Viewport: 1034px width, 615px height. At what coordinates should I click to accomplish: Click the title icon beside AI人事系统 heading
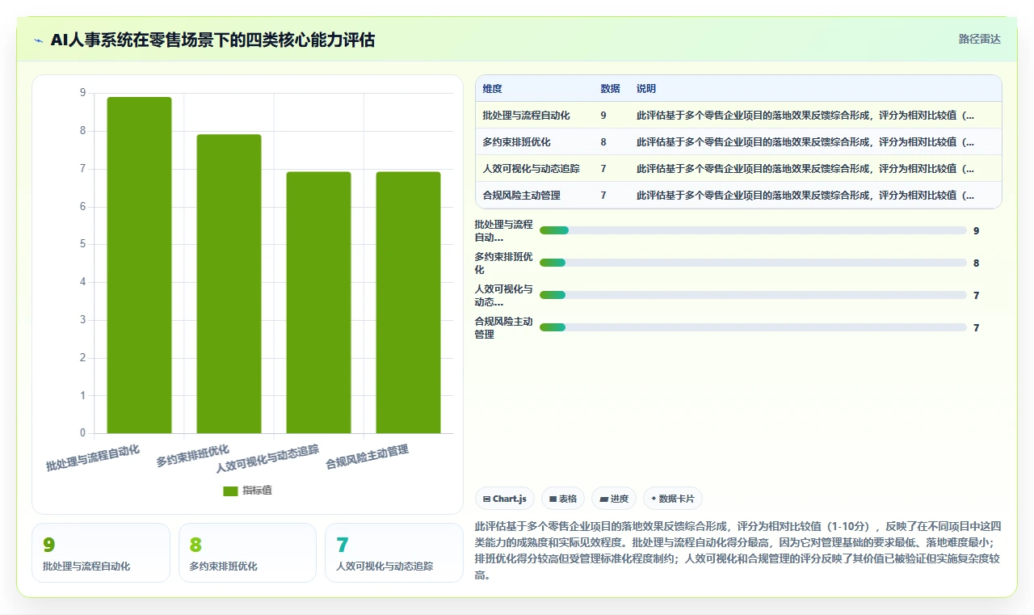[38, 40]
